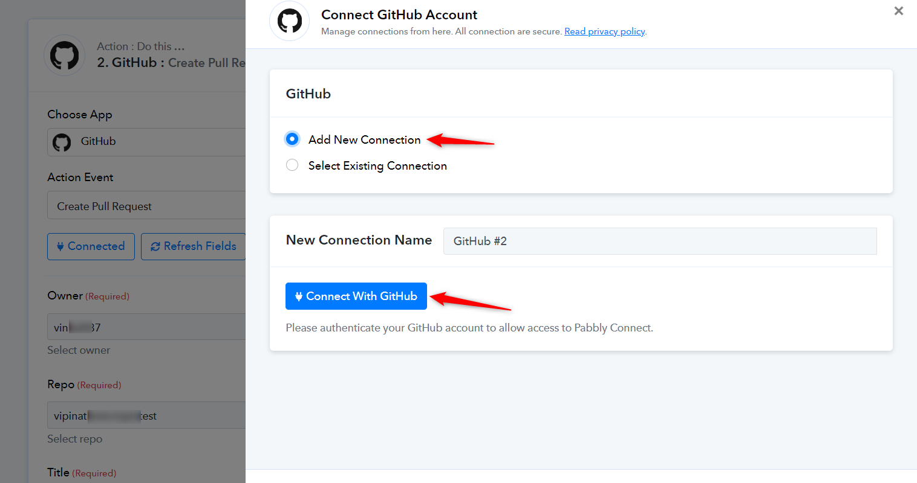Click the Add New Connection label text
This screenshot has width=917, height=483.
point(364,139)
